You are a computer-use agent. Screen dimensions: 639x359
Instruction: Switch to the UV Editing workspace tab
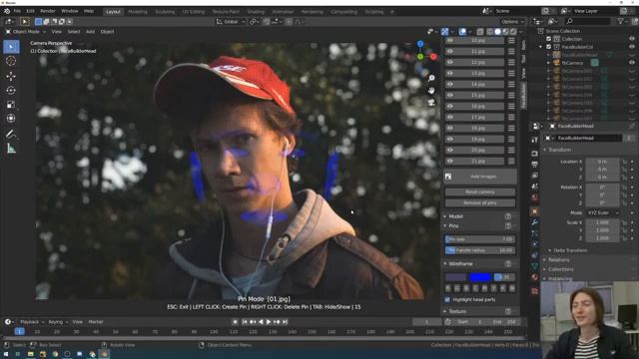click(x=193, y=12)
